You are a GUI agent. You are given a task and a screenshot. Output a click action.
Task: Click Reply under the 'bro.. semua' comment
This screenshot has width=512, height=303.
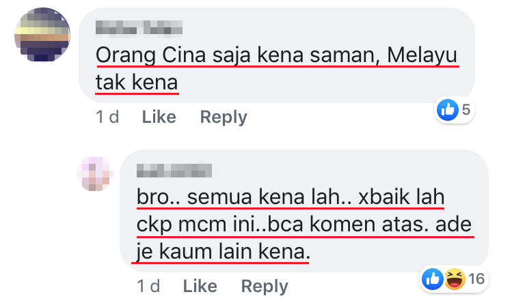click(x=265, y=287)
